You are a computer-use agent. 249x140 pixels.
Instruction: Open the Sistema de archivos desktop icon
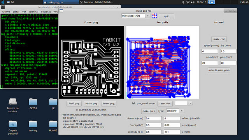pyautogui.click(x=13, y=105)
